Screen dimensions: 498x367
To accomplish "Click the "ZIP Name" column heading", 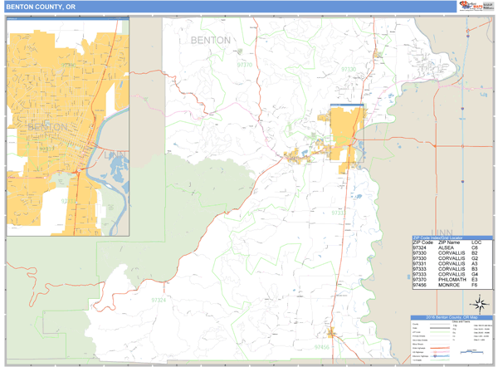I will tap(449, 242).
